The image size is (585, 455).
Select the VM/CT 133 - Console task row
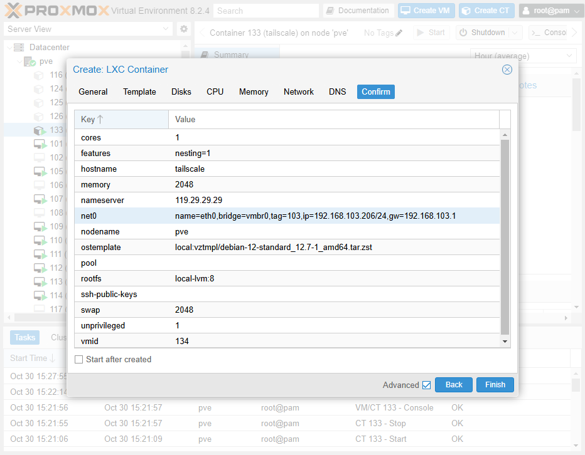(x=287, y=408)
